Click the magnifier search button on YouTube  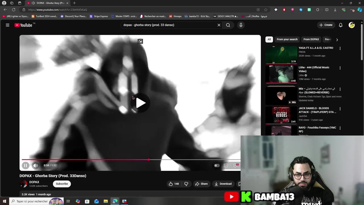[228, 25]
